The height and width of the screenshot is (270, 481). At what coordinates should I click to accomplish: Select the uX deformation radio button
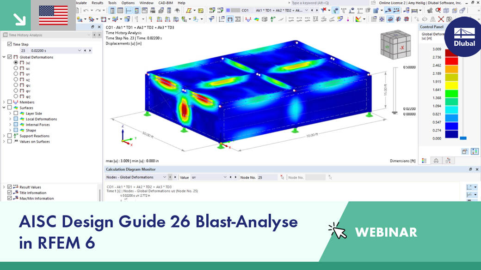(16, 68)
